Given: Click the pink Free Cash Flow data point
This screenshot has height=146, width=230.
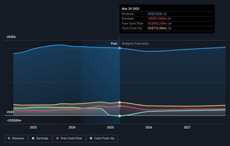Looking at the screenshot, I should (120, 106).
